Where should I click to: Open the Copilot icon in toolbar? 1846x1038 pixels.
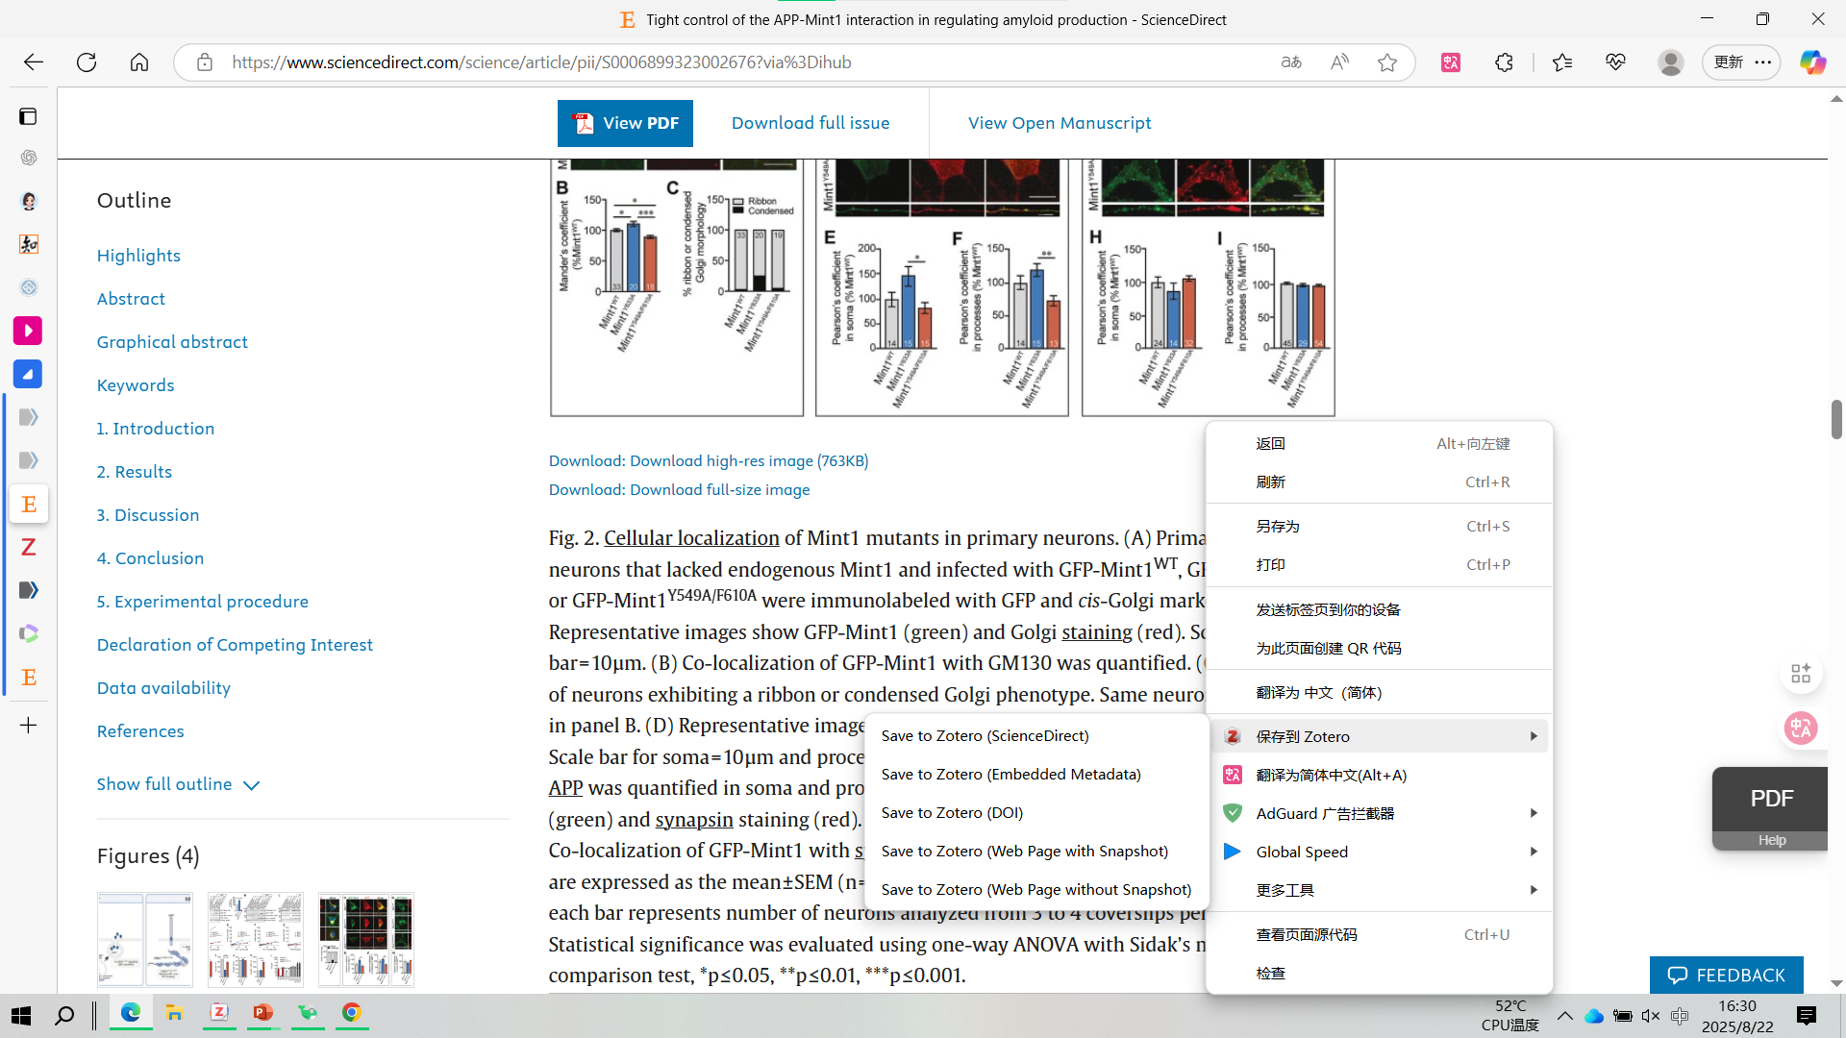coord(1812,62)
